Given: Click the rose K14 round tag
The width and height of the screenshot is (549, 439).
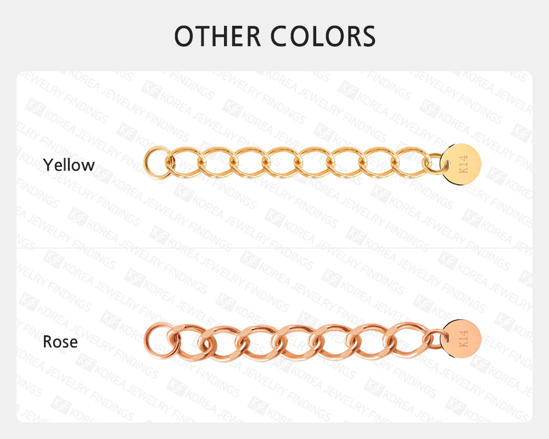Looking at the screenshot, I should [x=462, y=339].
